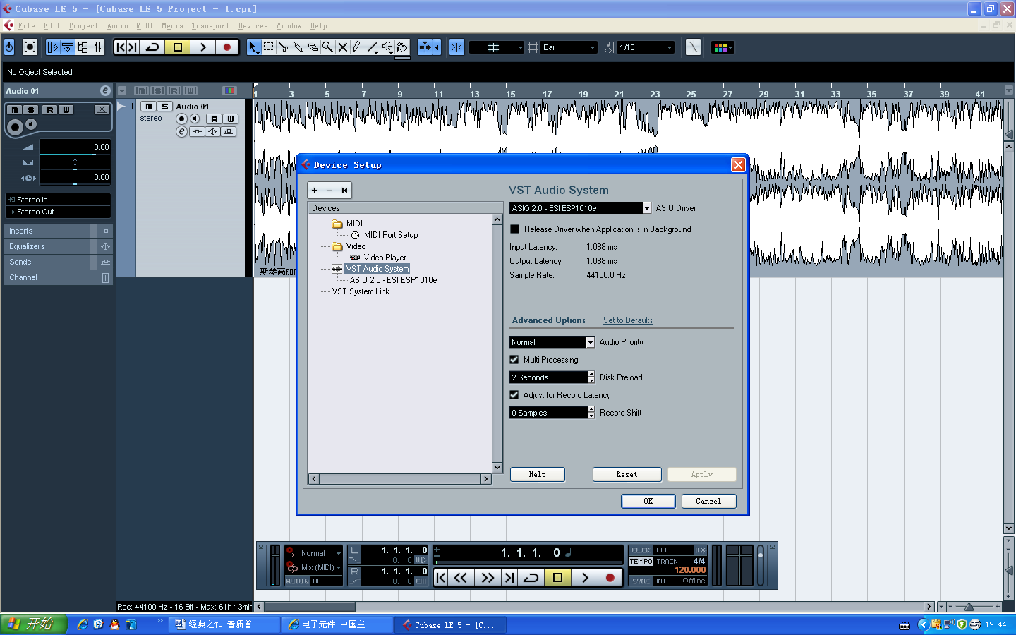
Task: Open the File menu
Action: click(x=26, y=26)
